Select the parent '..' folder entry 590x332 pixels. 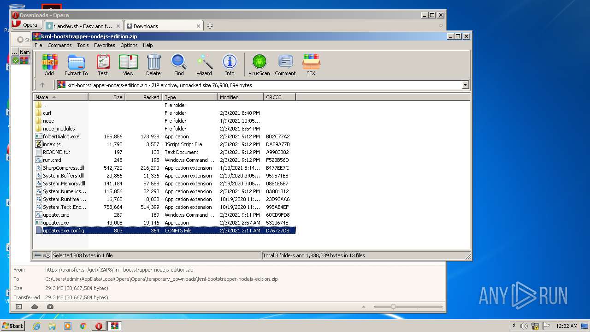(x=45, y=105)
